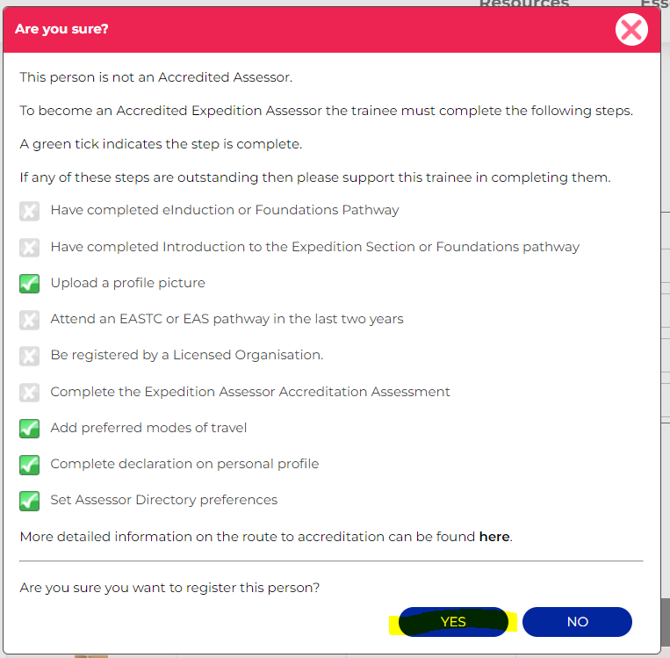Click 'Upload a profile picture' step text
The image size is (670, 658).
click(x=127, y=283)
